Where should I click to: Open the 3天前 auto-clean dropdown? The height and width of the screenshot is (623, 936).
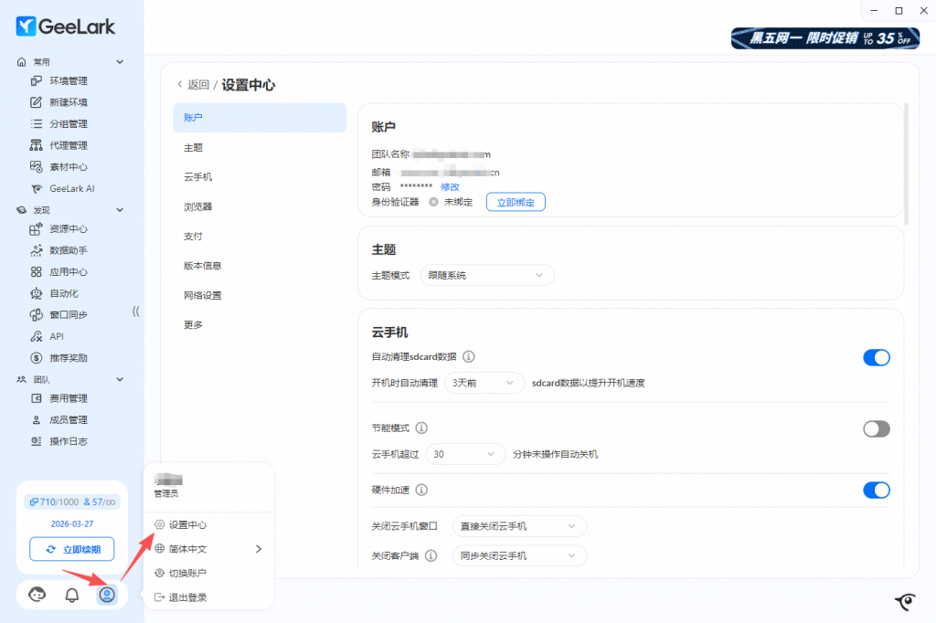[x=484, y=383]
